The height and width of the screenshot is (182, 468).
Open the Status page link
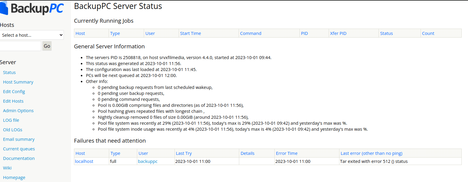9,73
